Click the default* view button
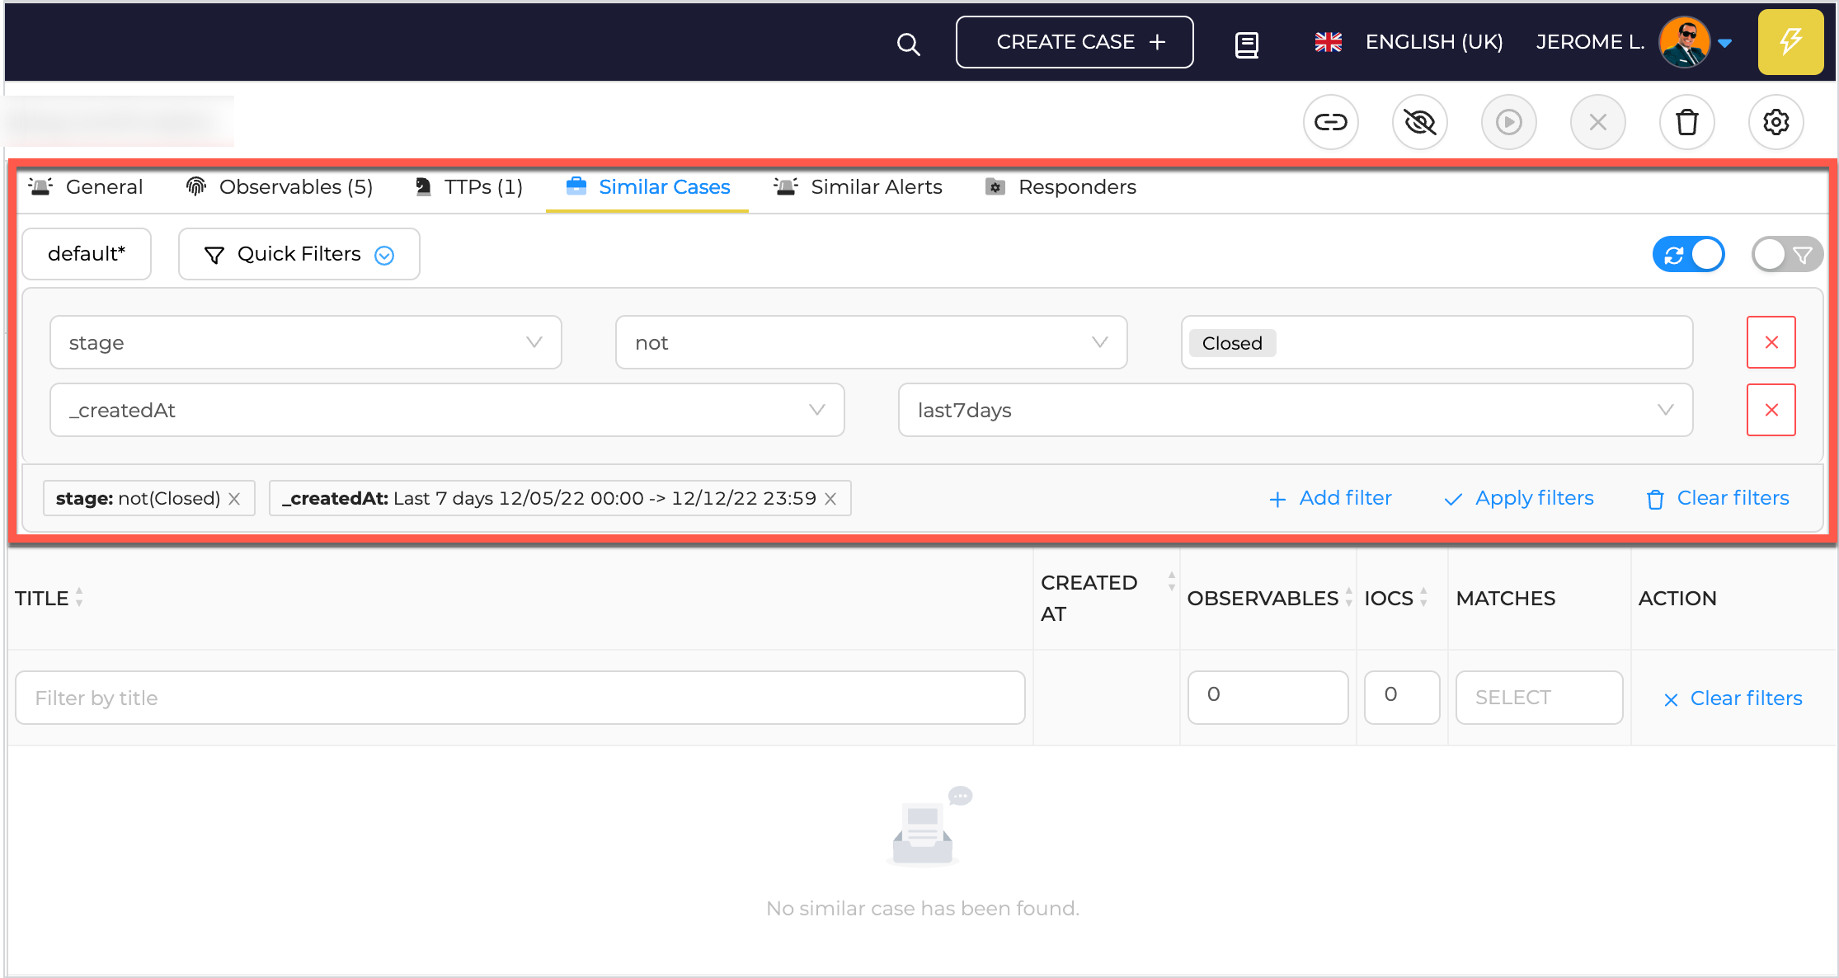Screen dimensions: 1839x978 87,254
